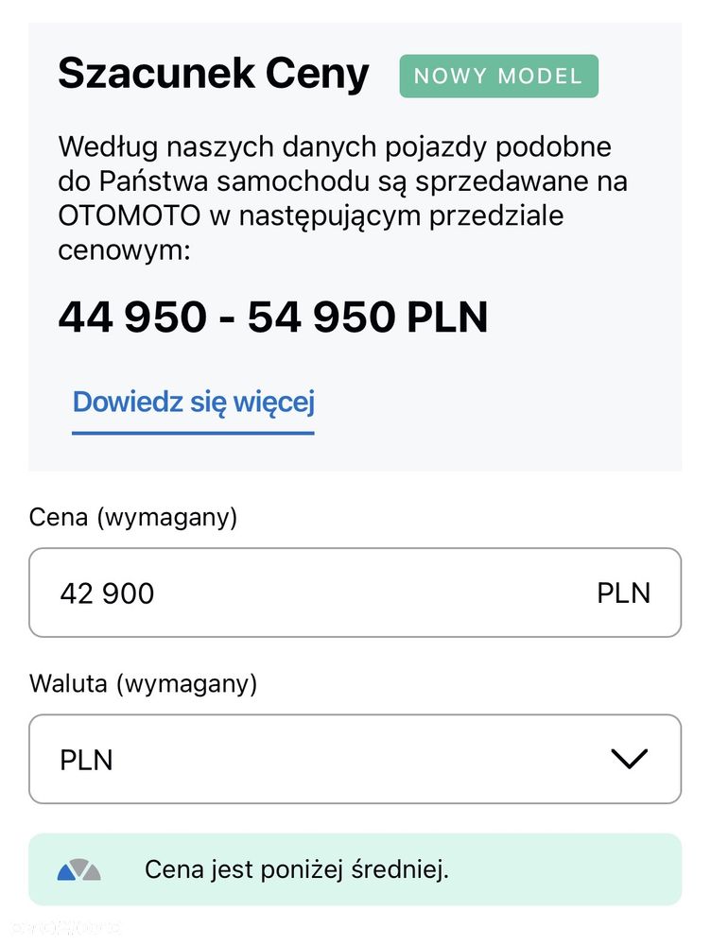Click the Cena jest poniżej średniej message

point(297,869)
